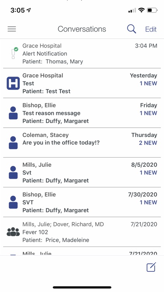Tap the 1 NEW badge under Yesterday
164x292 pixels.
[x=148, y=83]
